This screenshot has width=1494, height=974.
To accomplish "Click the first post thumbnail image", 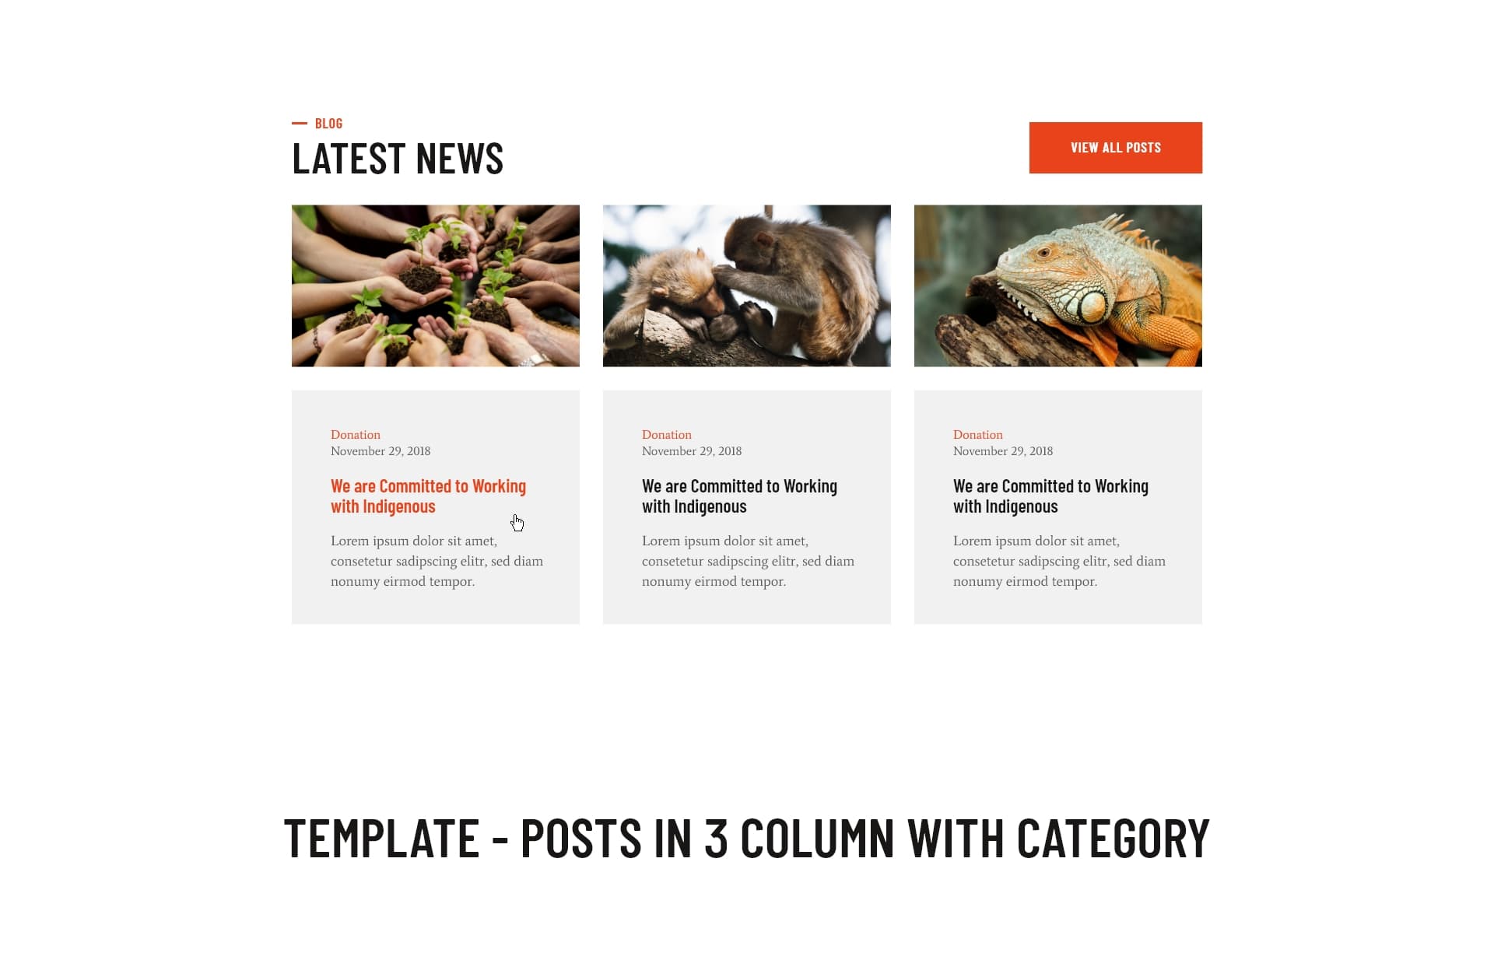I will pos(434,286).
